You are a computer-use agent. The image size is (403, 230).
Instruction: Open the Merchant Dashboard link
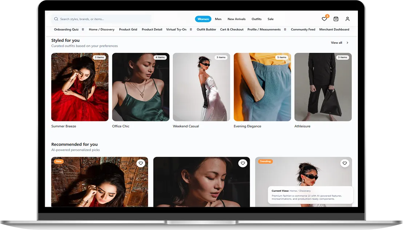coord(334,29)
